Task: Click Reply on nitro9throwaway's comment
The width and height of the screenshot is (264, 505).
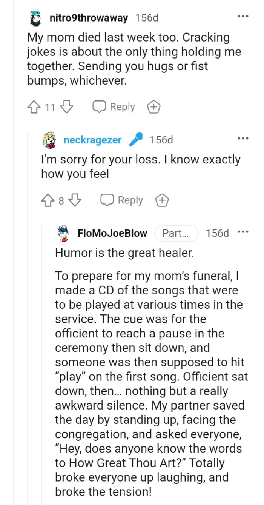Action: [113, 107]
